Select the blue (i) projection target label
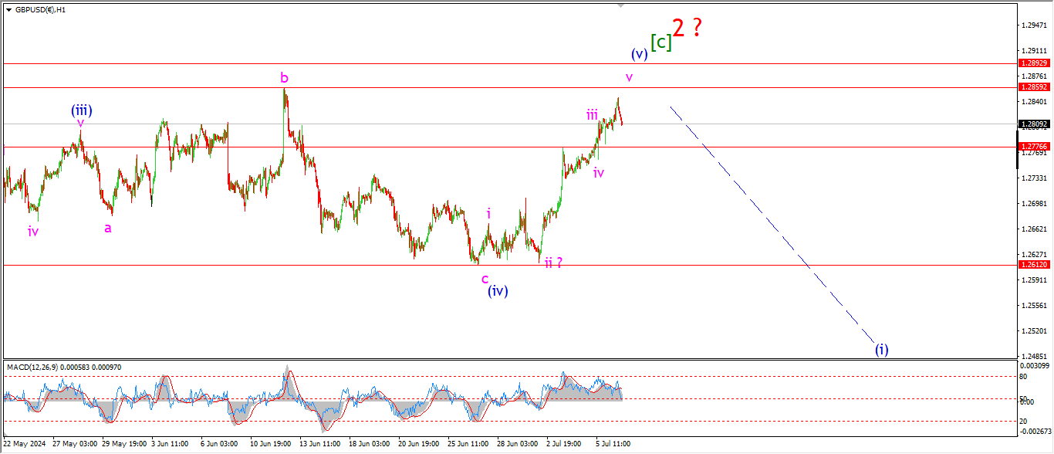The image size is (1054, 454). (881, 350)
